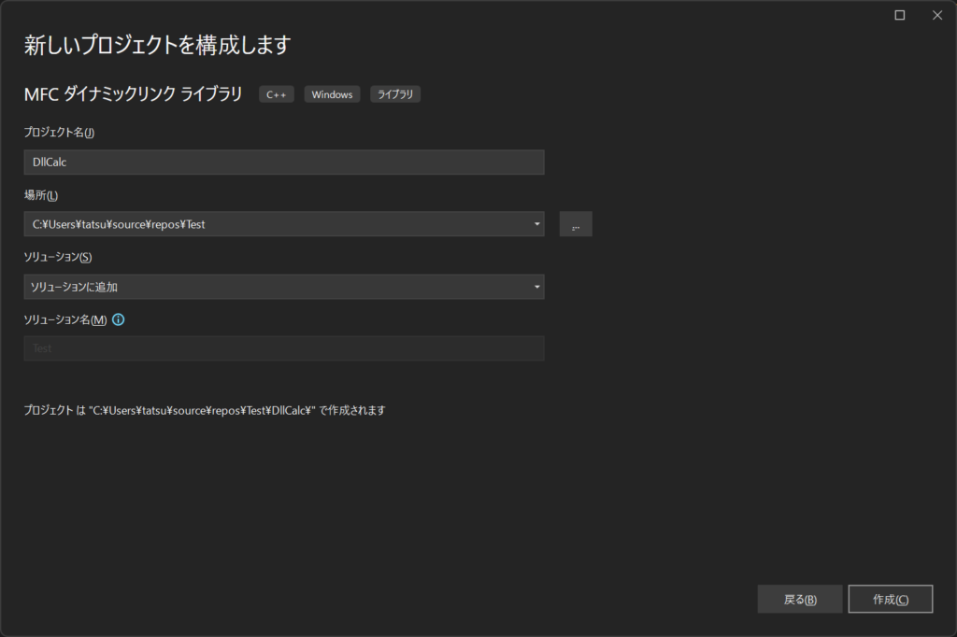Click the C++ language tag

277,94
